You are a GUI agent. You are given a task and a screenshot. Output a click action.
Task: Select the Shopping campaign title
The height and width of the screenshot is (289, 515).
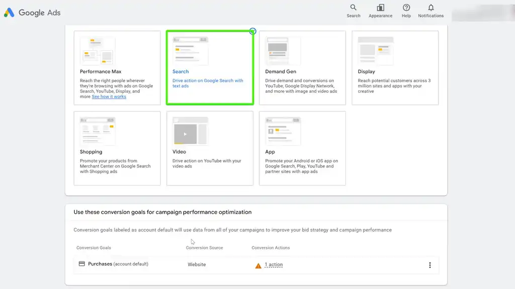(x=91, y=152)
